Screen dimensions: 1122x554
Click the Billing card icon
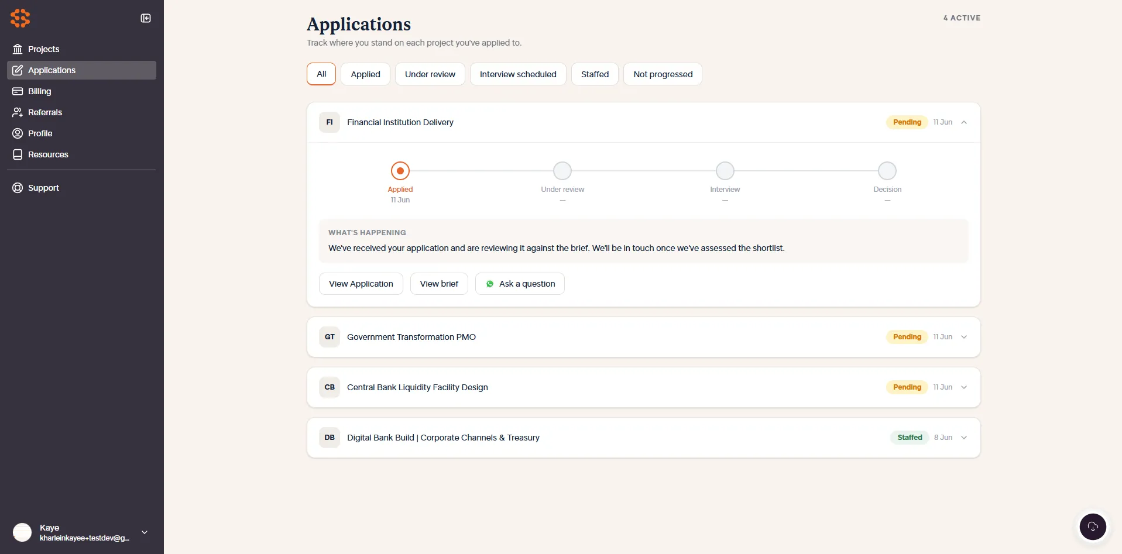click(18, 91)
